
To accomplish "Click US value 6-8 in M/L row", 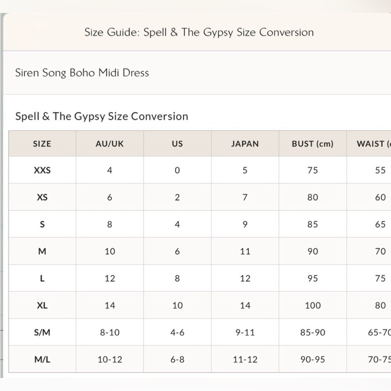I will click(177, 359).
